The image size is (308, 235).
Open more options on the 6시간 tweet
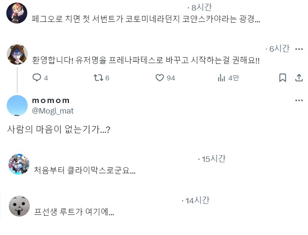pyautogui.click(x=299, y=49)
